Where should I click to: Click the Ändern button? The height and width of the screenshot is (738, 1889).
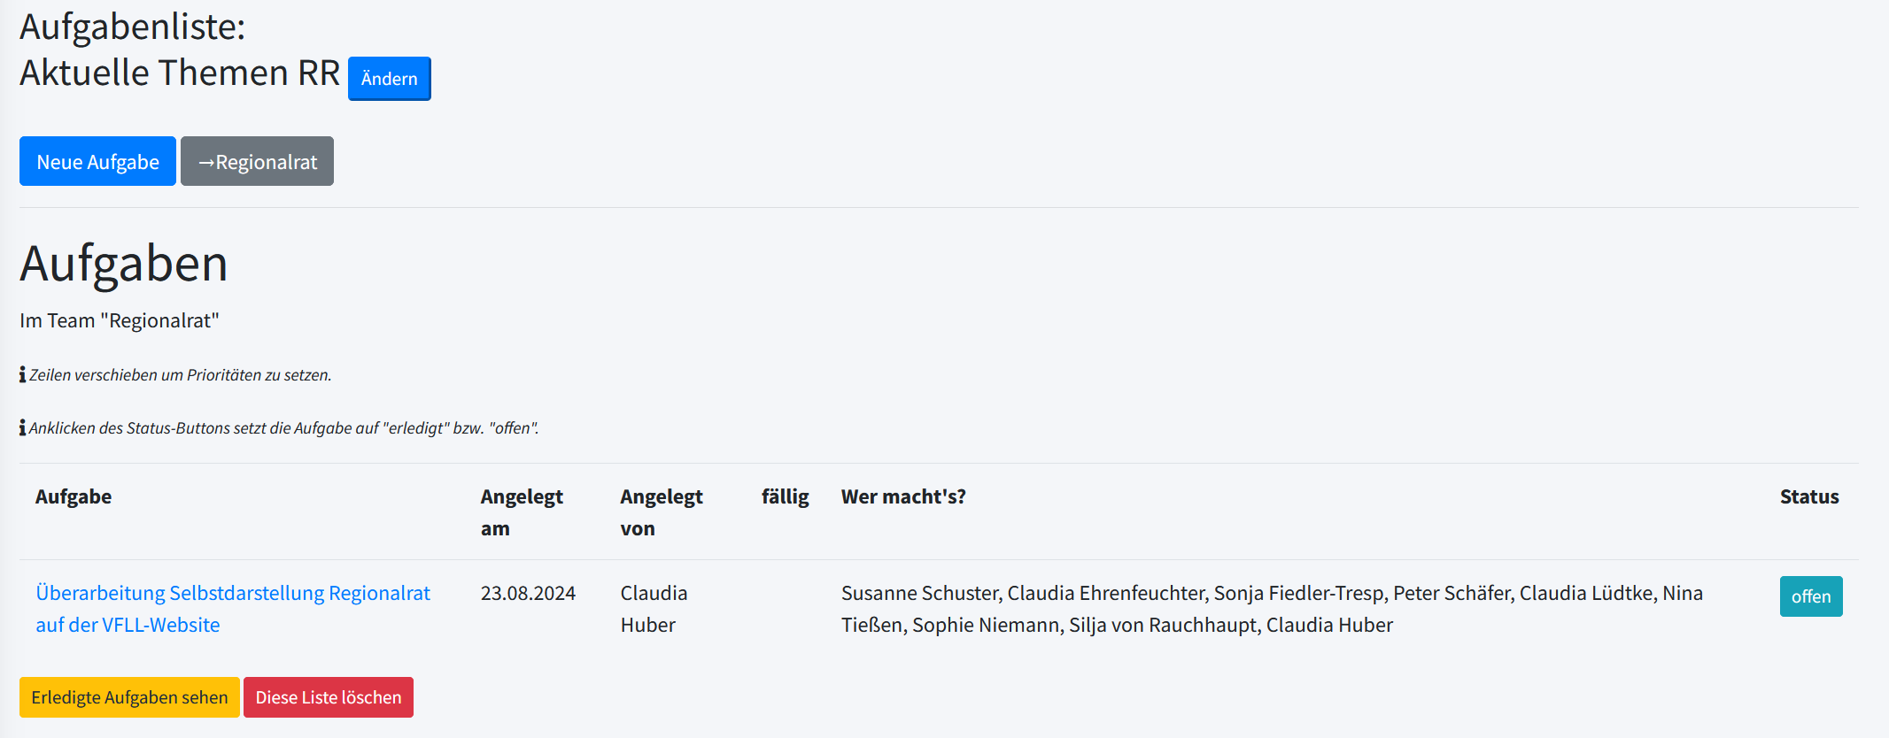pyautogui.click(x=389, y=79)
